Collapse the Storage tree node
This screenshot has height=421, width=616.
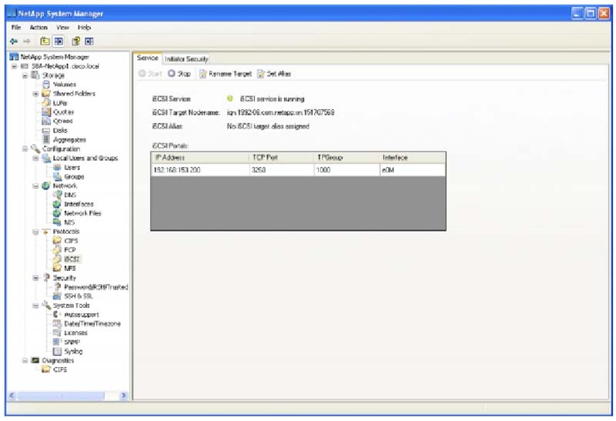[x=25, y=75]
